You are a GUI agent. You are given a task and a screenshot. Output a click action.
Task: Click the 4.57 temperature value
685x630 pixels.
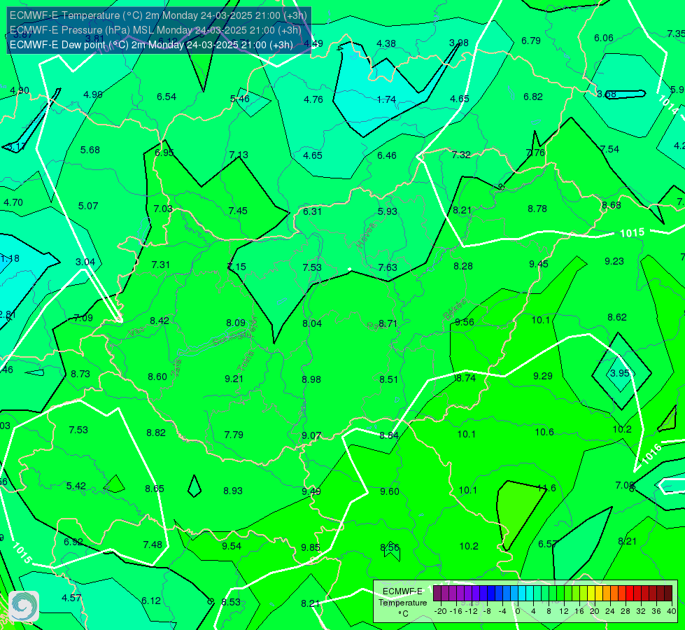click(71, 598)
